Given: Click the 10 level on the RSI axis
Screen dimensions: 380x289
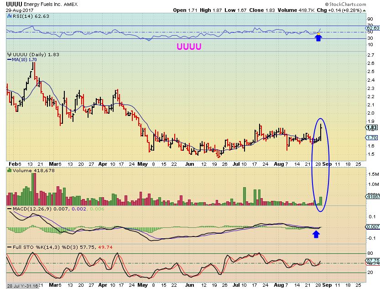Looking at the screenshot, I should click(370, 45).
